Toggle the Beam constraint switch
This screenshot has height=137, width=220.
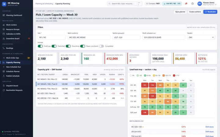82,46
